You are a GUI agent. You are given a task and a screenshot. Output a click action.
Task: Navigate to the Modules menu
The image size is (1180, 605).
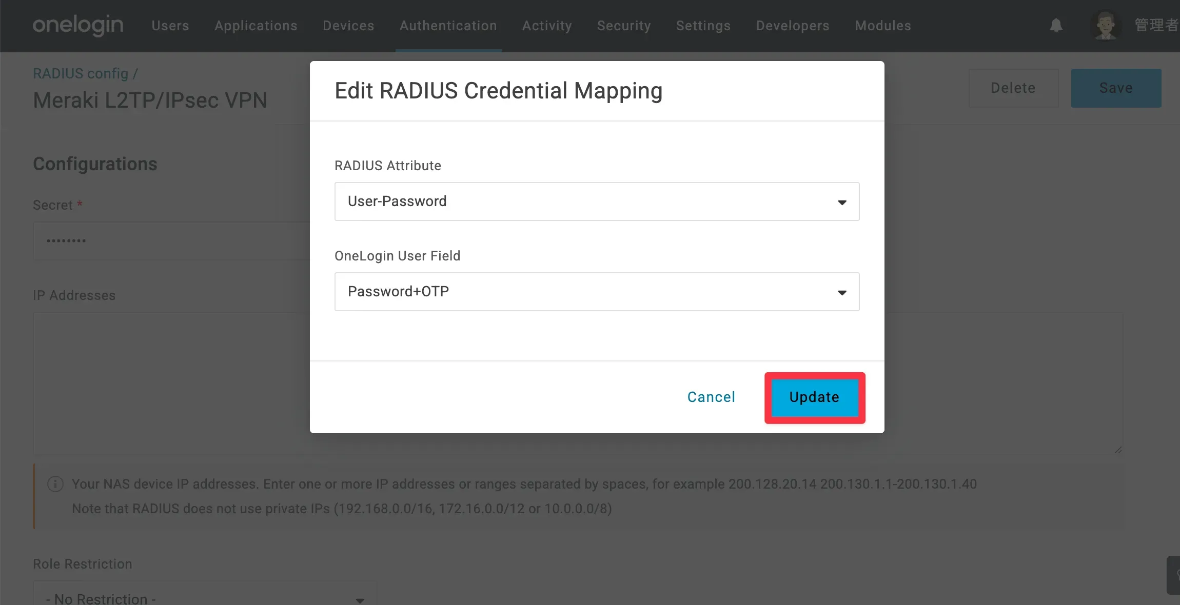pyautogui.click(x=883, y=26)
